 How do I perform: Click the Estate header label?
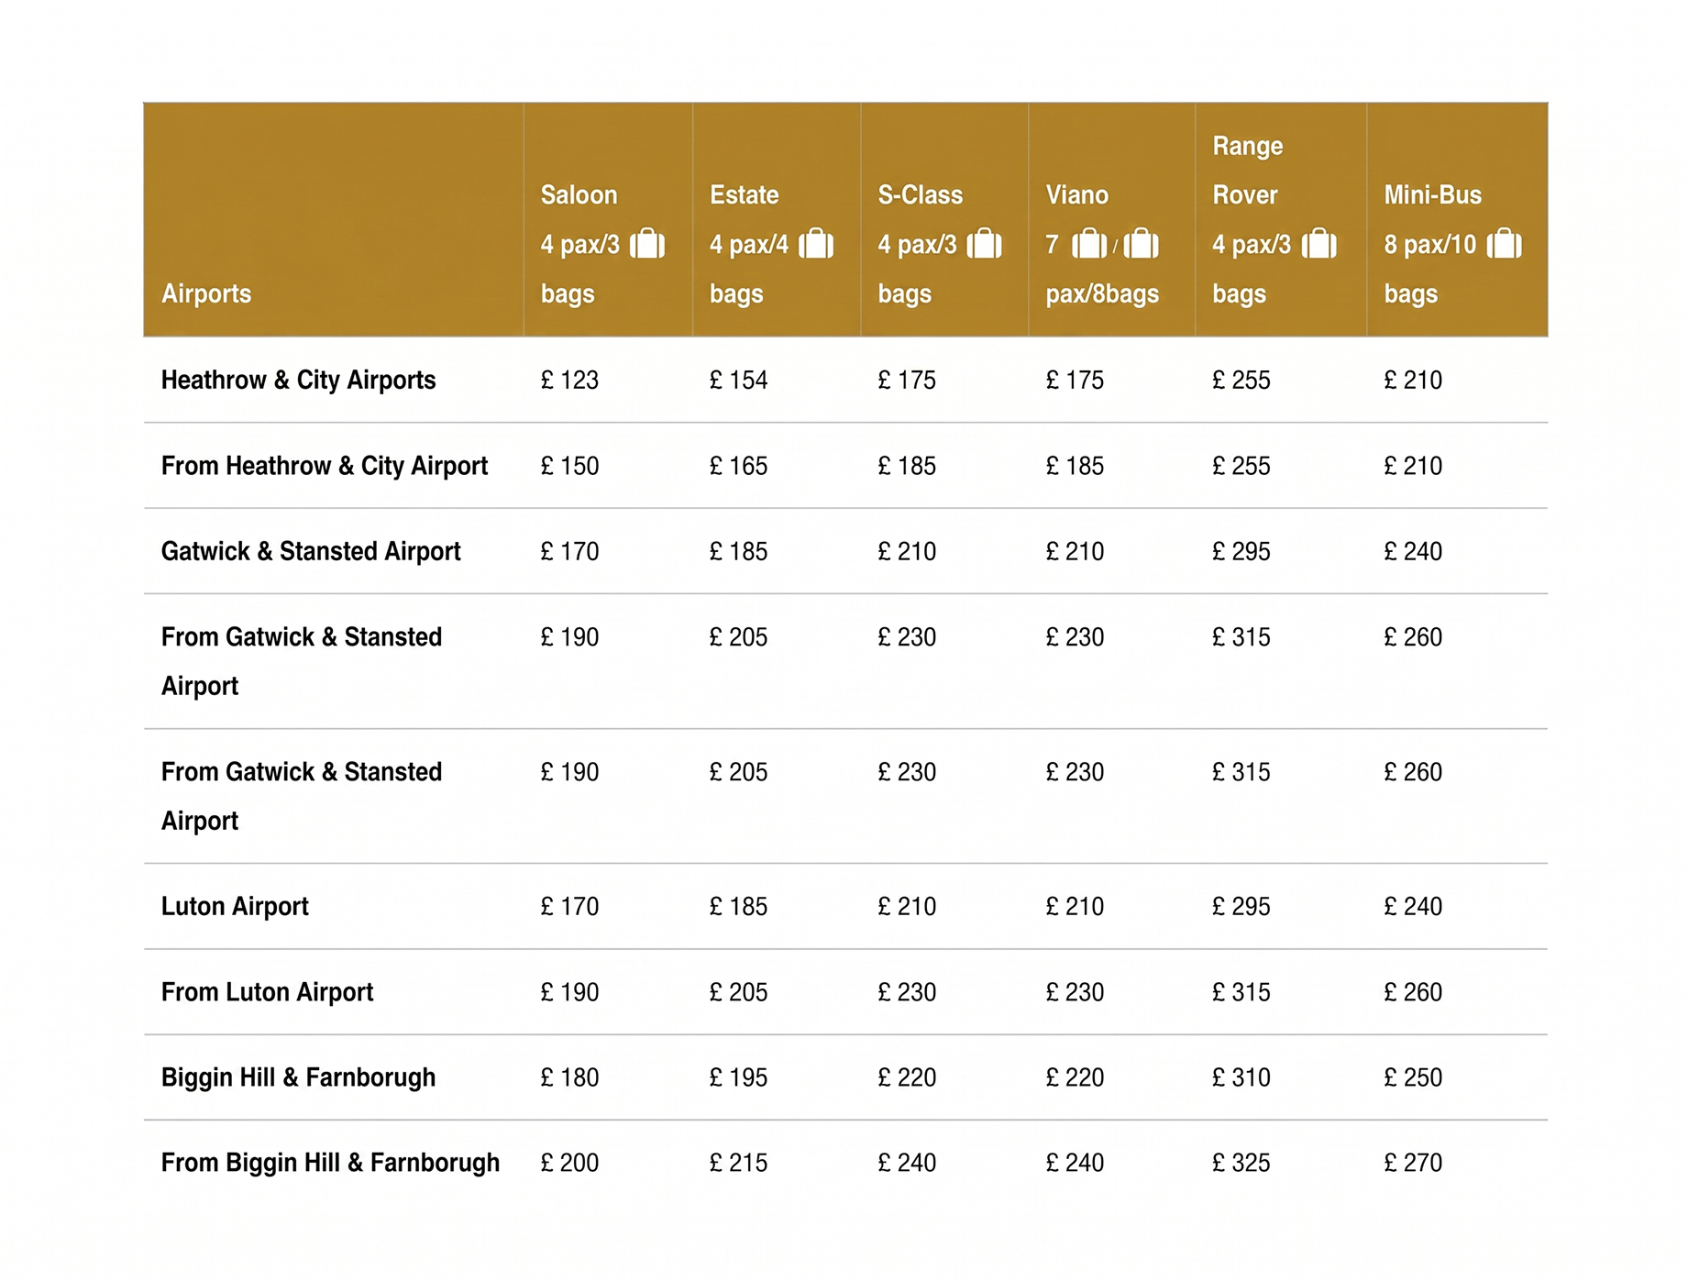pos(745,195)
